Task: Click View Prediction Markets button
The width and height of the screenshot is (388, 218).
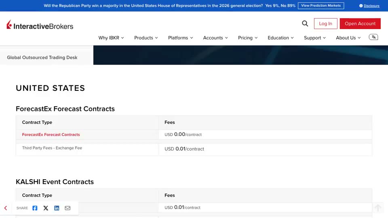Action: tap(321, 6)
